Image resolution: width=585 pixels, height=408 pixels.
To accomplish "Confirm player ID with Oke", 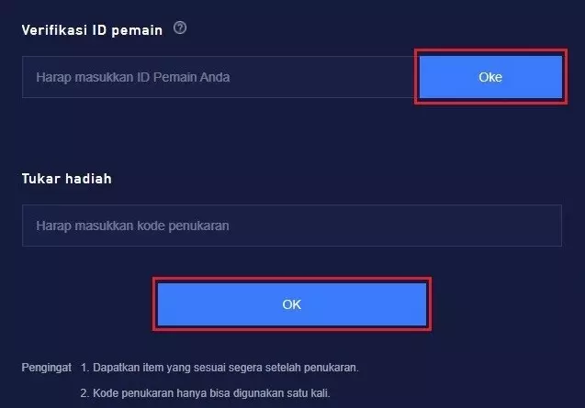I will point(490,77).
